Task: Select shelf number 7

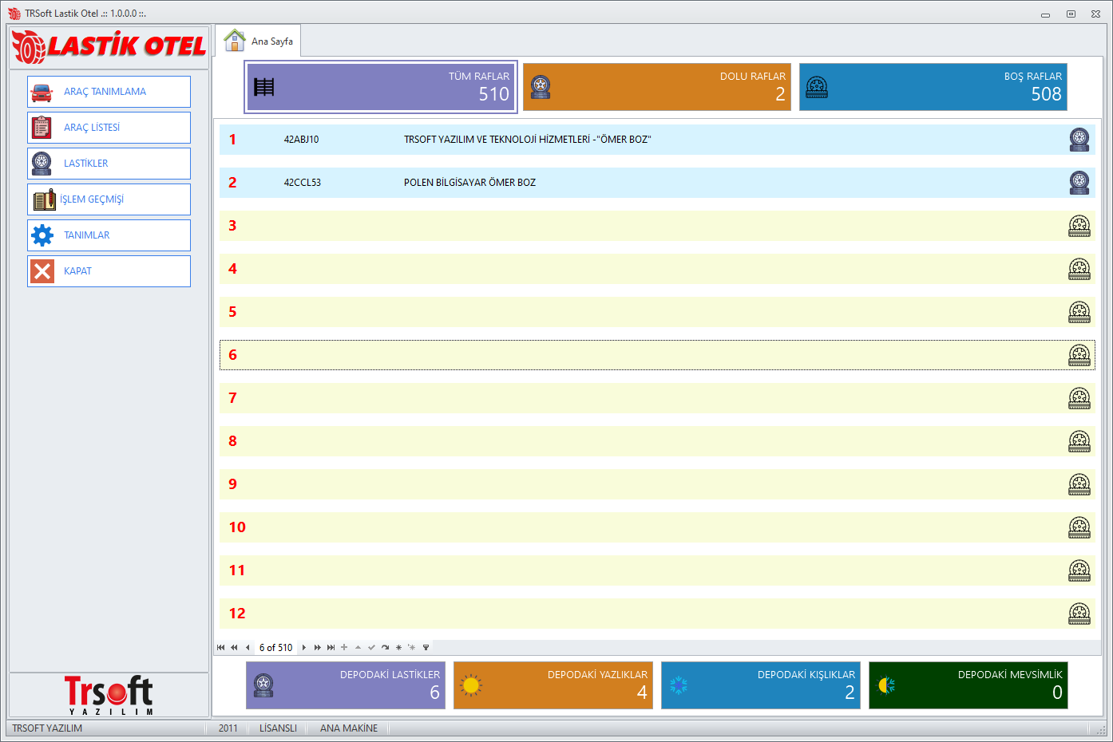Action: click(x=232, y=398)
